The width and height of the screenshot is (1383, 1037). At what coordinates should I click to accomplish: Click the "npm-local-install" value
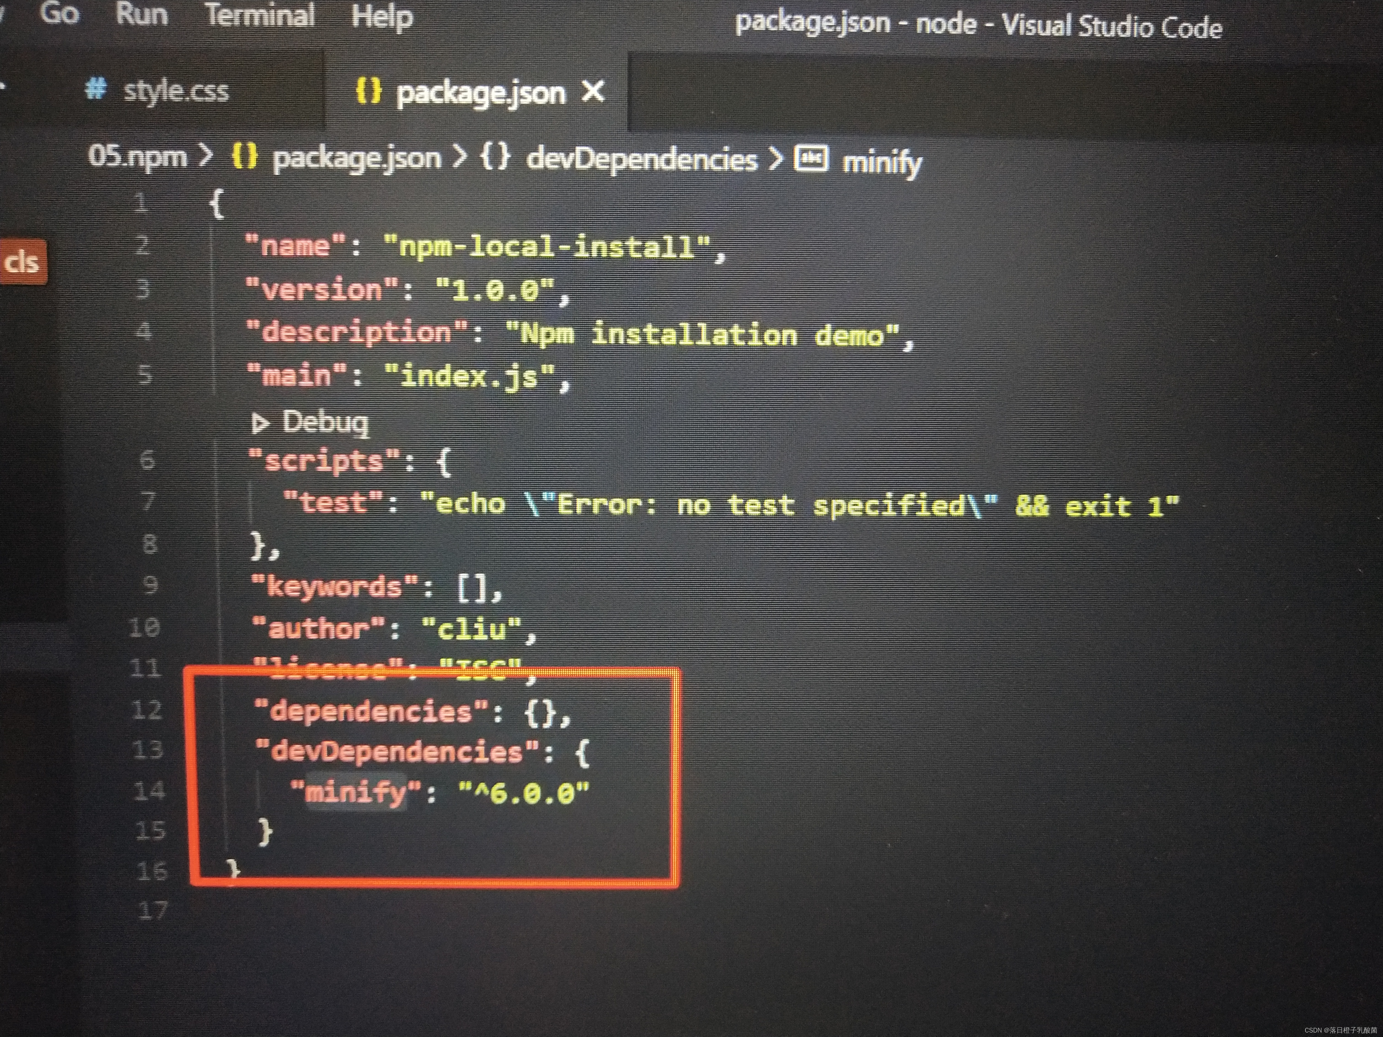(548, 246)
